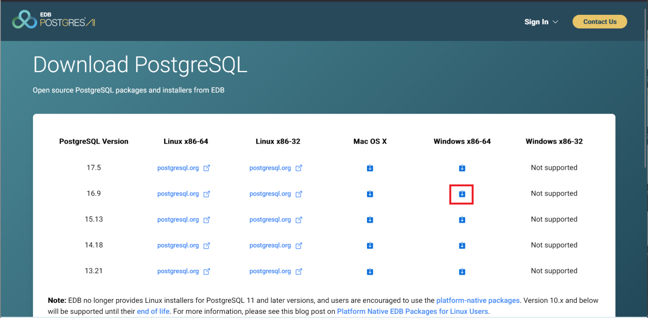This screenshot has width=648, height=318.
Task: Click the Sign In menu item
Action: pyautogui.click(x=536, y=22)
